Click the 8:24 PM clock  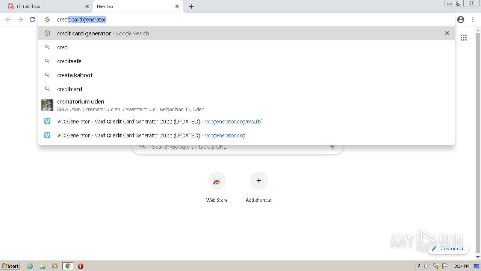pyautogui.click(x=461, y=266)
